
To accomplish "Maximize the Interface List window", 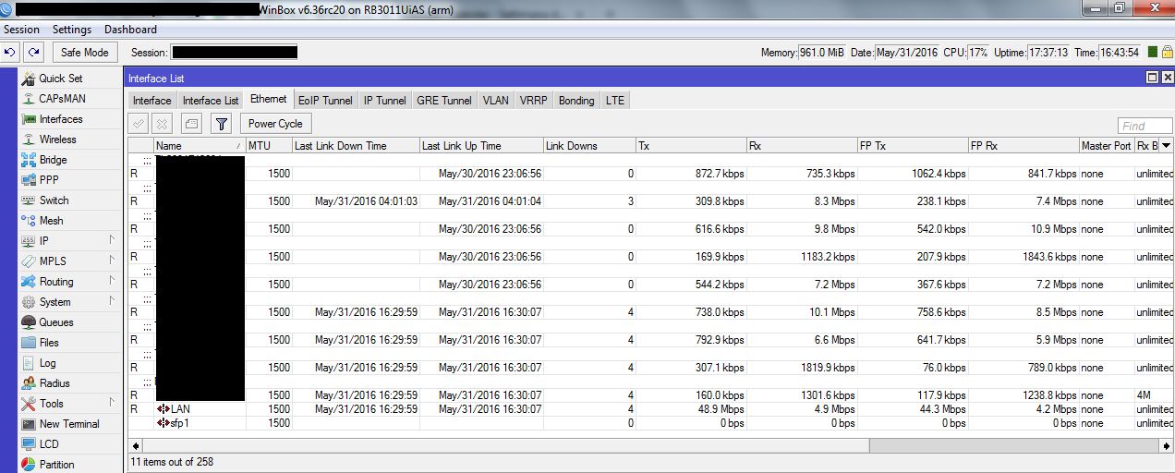I will (x=1152, y=79).
